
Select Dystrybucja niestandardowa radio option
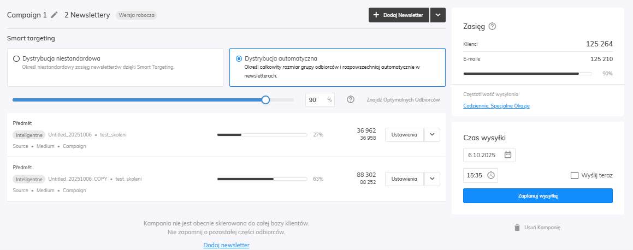[x=16, y=58]
